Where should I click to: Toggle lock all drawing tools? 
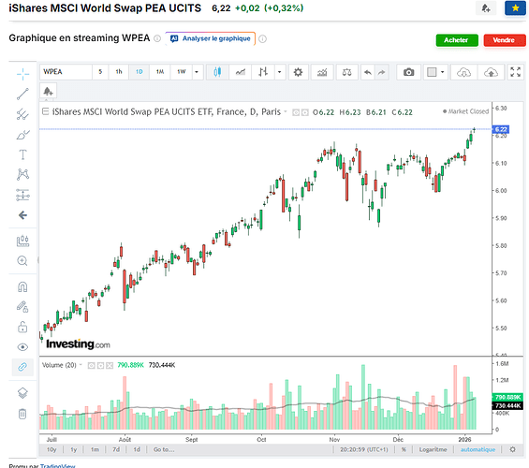coord(22,327)
